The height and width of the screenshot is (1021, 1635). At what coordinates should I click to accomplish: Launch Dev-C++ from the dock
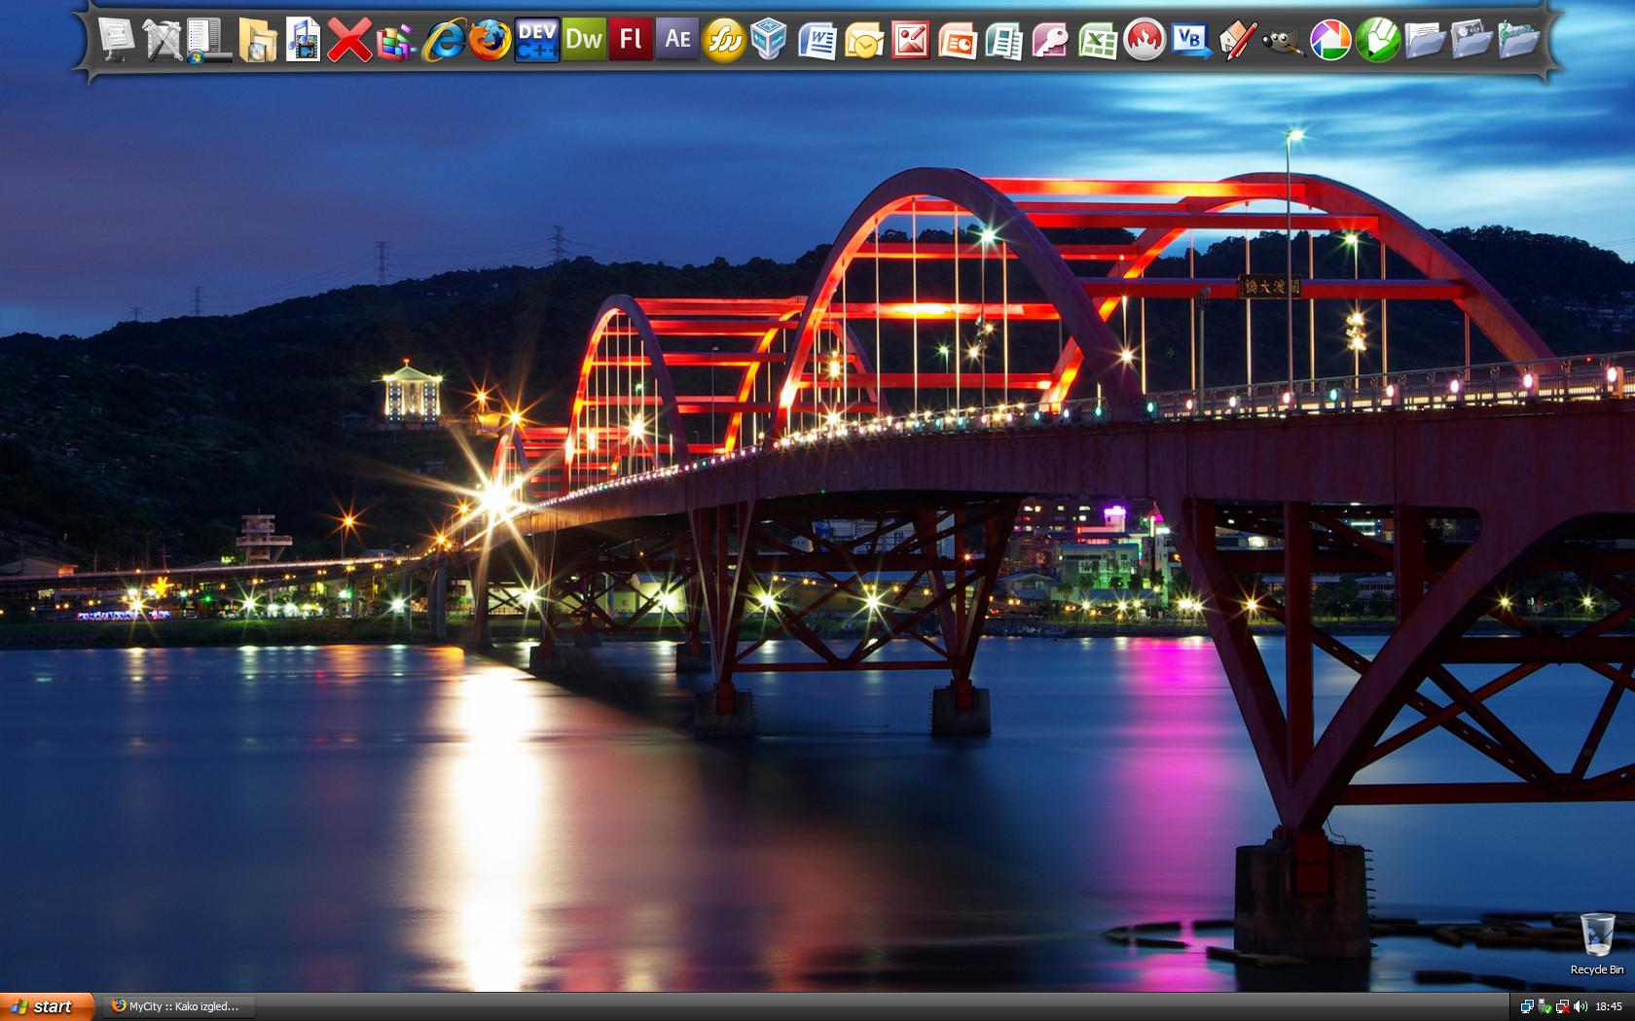point(537,40)
